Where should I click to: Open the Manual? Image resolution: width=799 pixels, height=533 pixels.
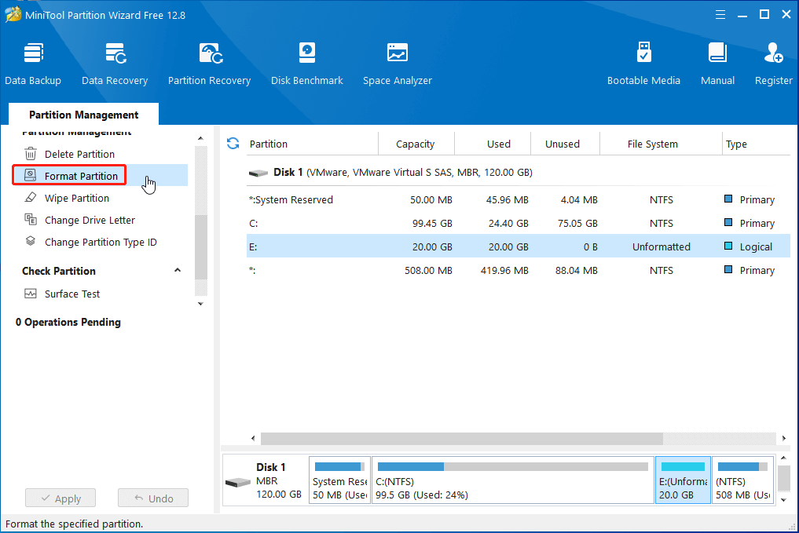pos(717,64)
